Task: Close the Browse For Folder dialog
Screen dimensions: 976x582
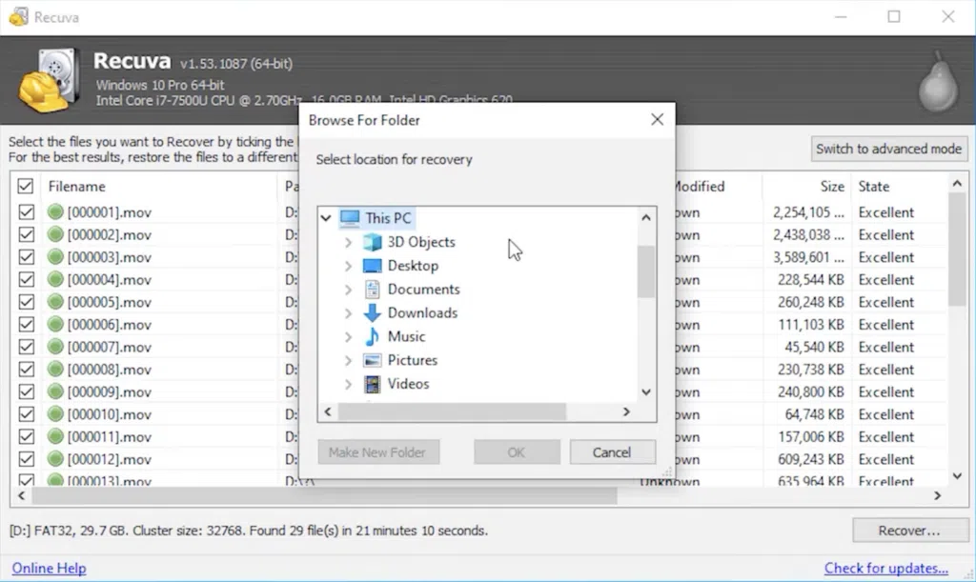Action: point(657,120)
